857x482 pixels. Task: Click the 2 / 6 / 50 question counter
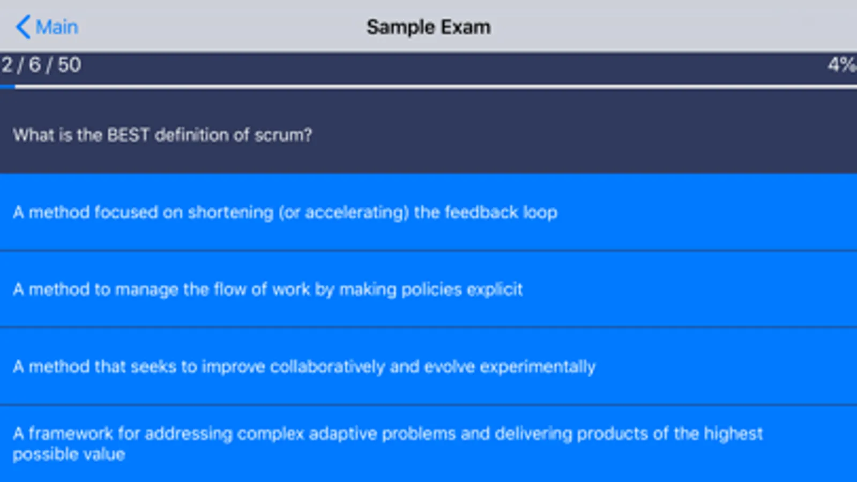(41, 65)
